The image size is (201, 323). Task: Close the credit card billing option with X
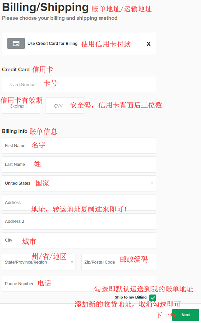coord(148,44)
